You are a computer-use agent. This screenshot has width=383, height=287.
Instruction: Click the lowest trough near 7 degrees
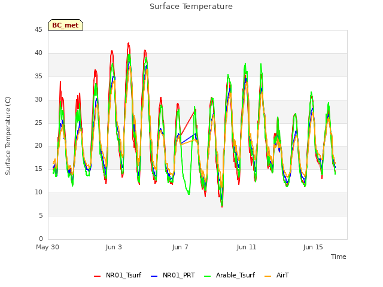[222, 206]
